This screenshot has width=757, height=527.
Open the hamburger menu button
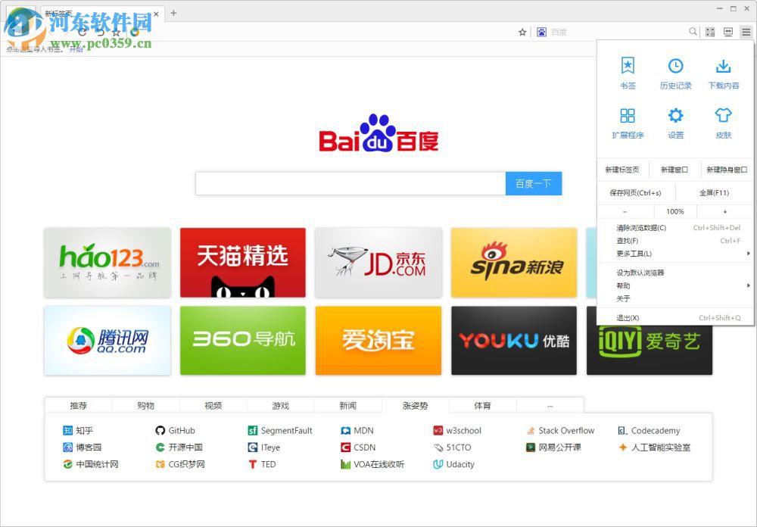click(x=746, y=32)
